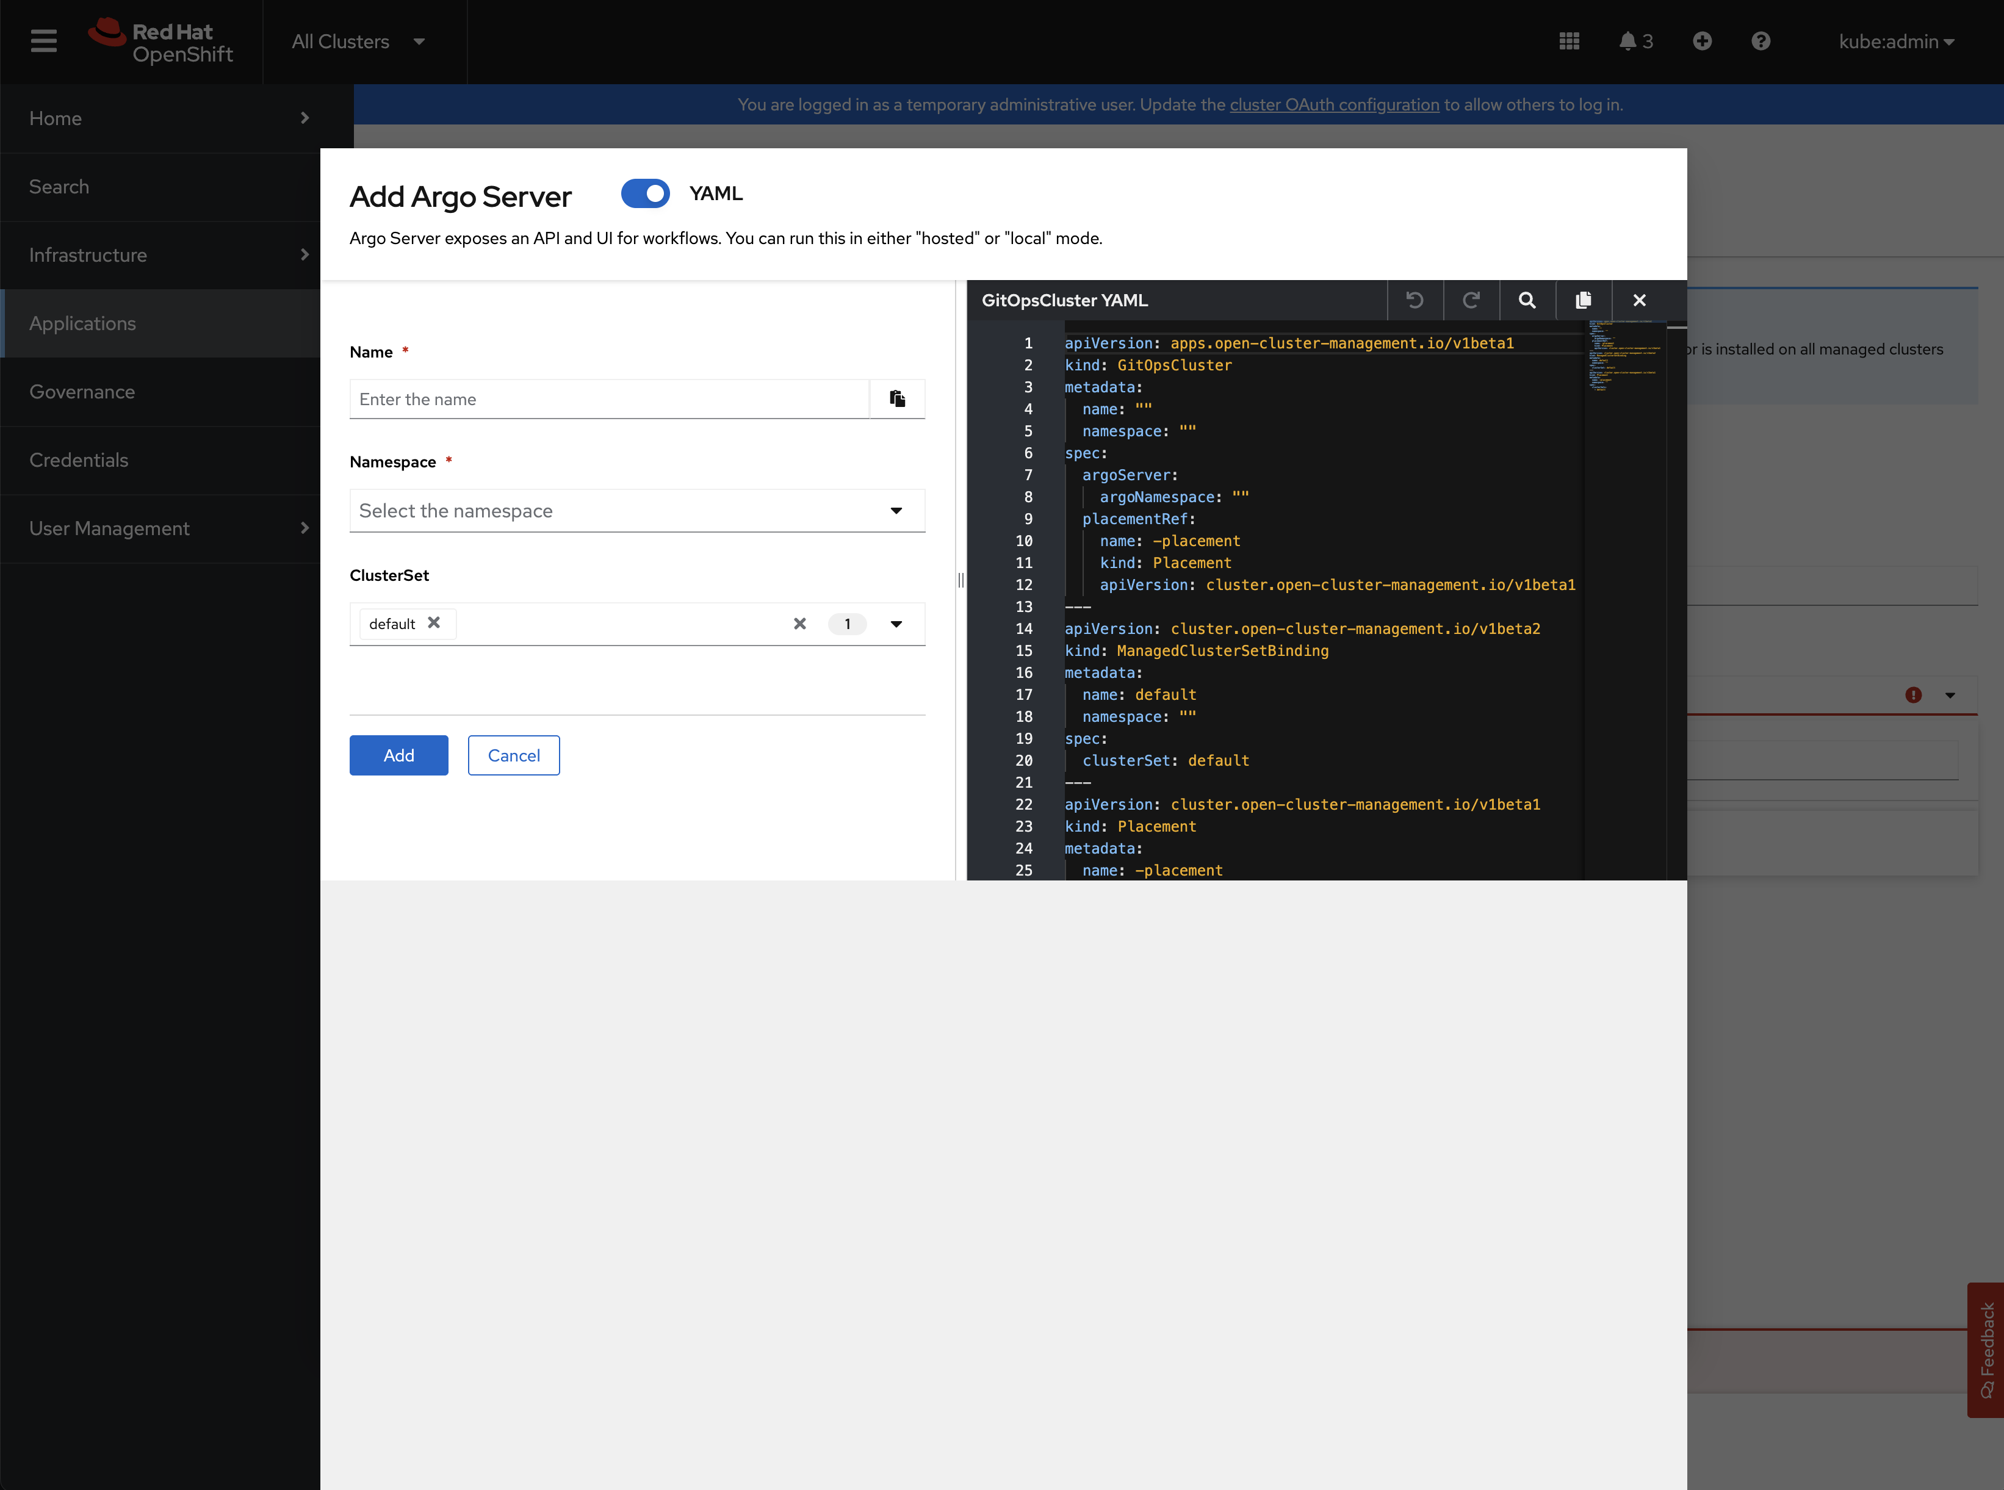The width and height of the screenshot is (2004, 1490).
Task: Click the undo icon in YAML editor
Action: pos(1414,300)
